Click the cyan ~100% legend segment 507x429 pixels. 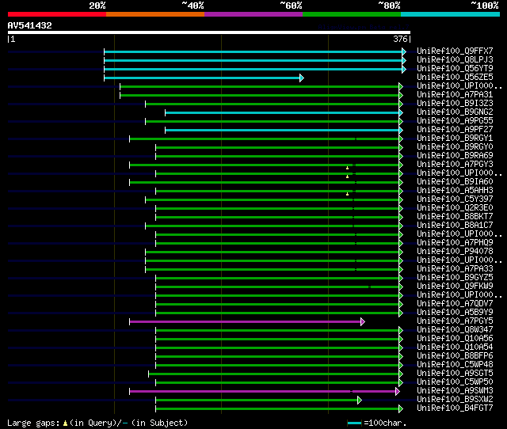[451, 14]
